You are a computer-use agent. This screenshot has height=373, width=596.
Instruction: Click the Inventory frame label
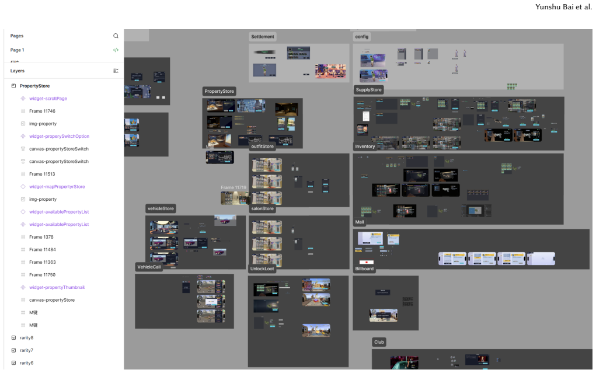click(x=365, y=147)
